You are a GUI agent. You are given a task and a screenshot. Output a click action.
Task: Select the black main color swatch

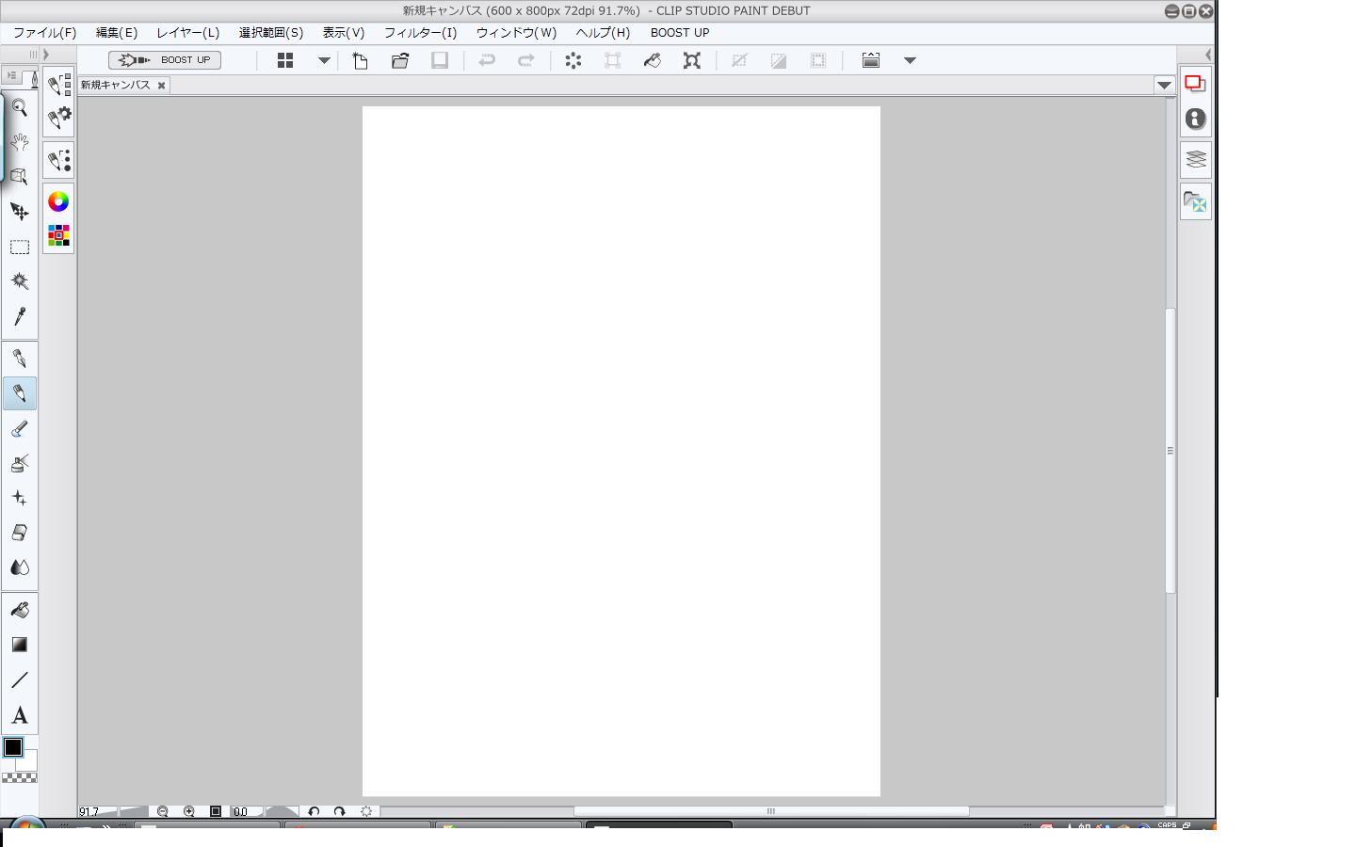click(13, 747)
